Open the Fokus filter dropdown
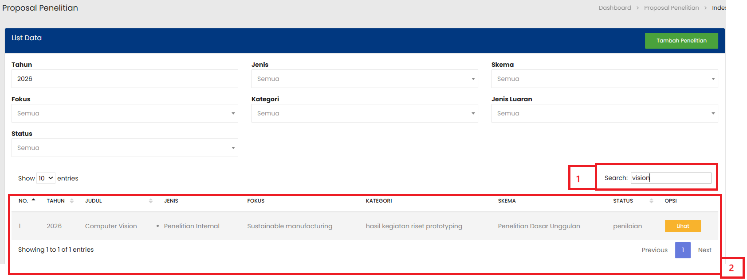The width and height of the screenshot is (747, 280). [125, 113]
